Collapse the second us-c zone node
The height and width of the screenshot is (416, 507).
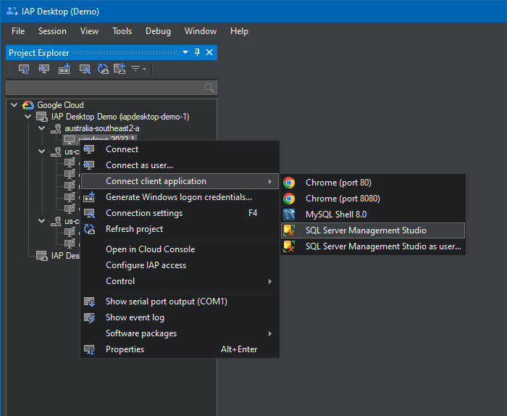pyautogui.click(x=42, y=221)
